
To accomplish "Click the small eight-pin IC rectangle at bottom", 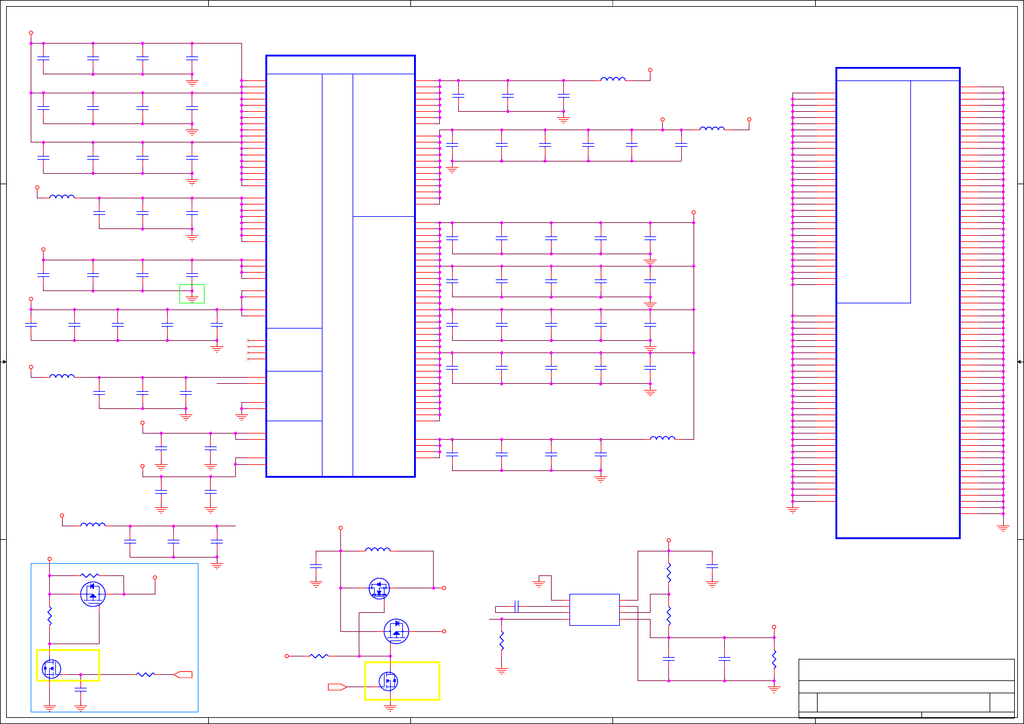I will [x=594, y=610].
